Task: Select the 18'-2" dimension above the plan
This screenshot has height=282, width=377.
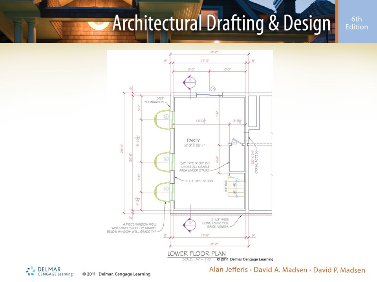Action: point(214,52)
